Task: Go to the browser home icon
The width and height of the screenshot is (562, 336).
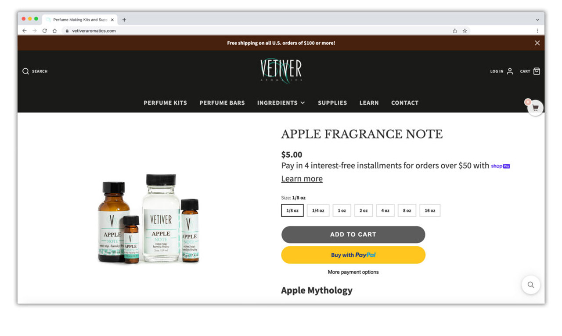Action: (54, 31)
